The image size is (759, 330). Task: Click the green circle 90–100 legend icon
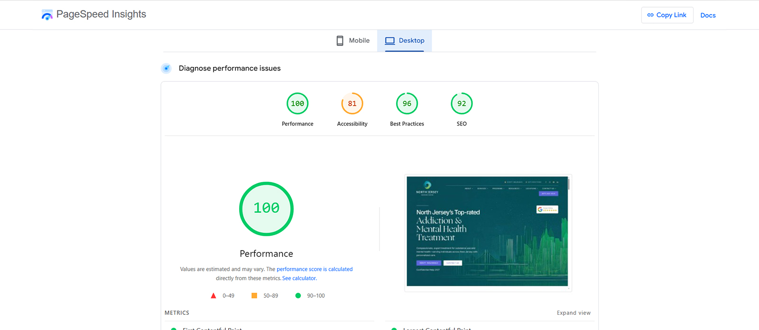point(298,295)
